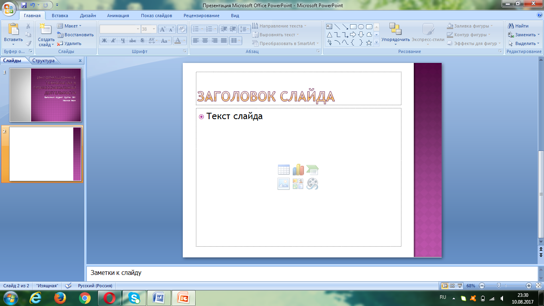Click decrease font size icon
Image resolution: width=544 pixels, height=306 pixels.
(171, 29)
